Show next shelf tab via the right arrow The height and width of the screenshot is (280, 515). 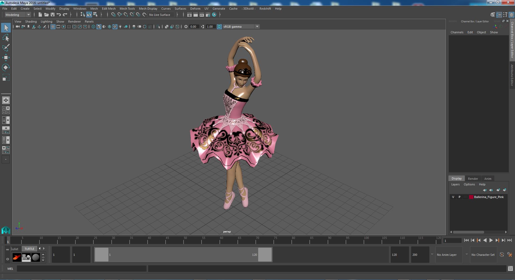44,249
